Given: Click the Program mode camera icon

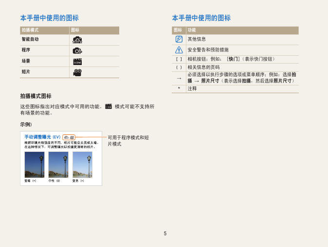Looking at the screenshot, I should point(77,50).
